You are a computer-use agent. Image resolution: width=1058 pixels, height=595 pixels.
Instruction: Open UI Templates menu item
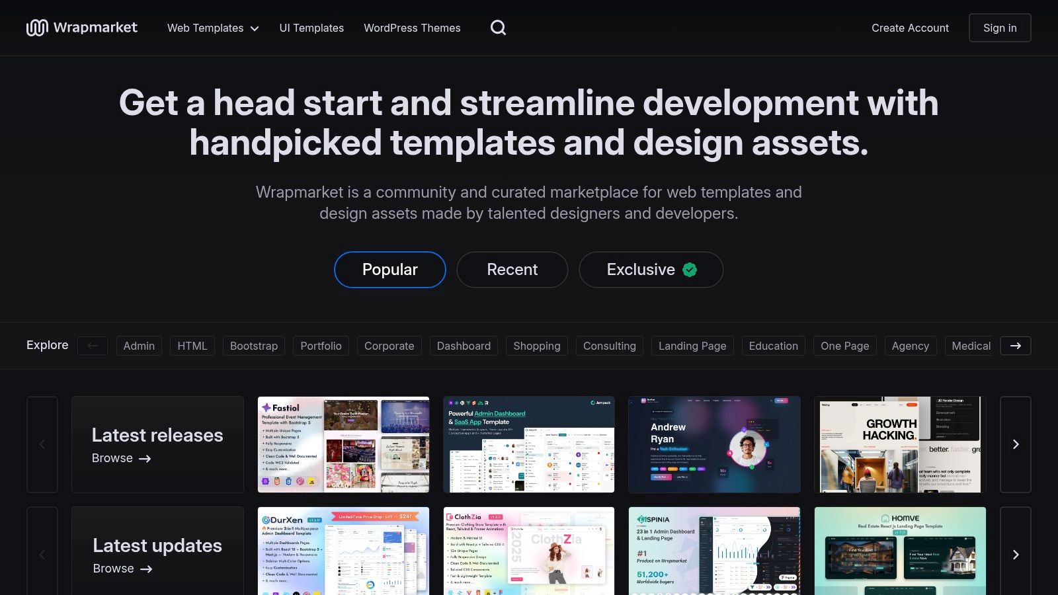coord(311,28)
